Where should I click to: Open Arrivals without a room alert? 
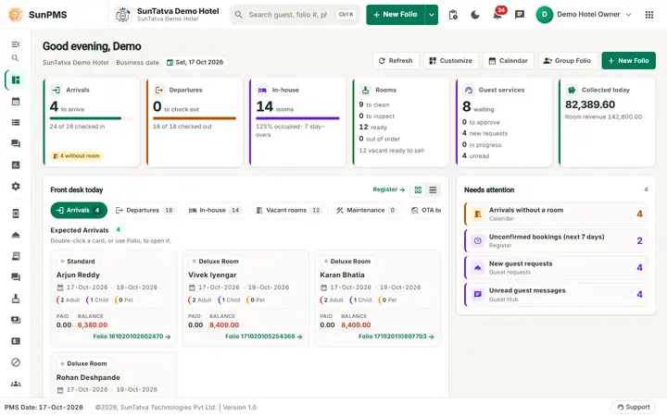click(x=556, y=214)
